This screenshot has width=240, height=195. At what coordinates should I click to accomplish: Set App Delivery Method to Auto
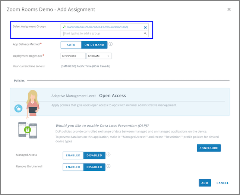point(71,45)
